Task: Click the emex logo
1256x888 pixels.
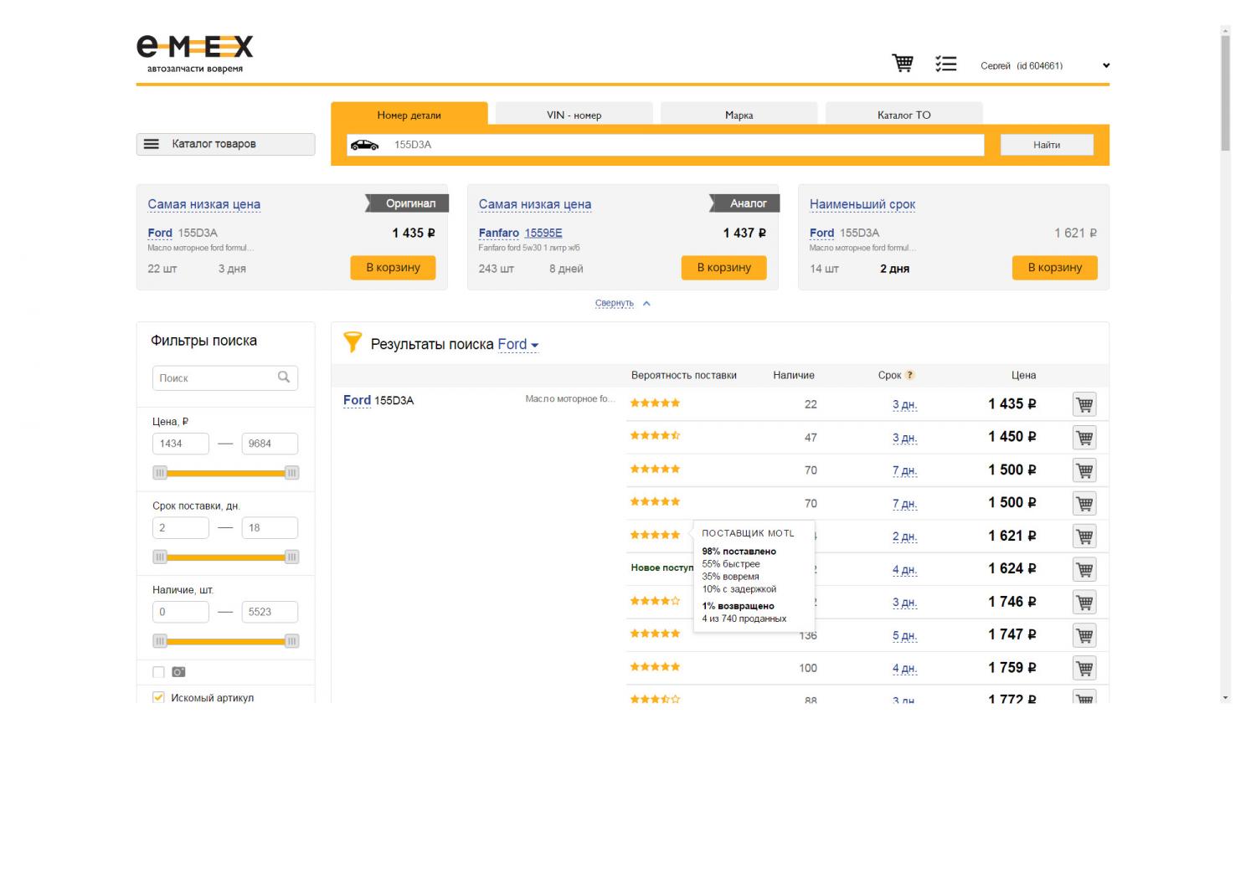Action: tap(195, 53)
